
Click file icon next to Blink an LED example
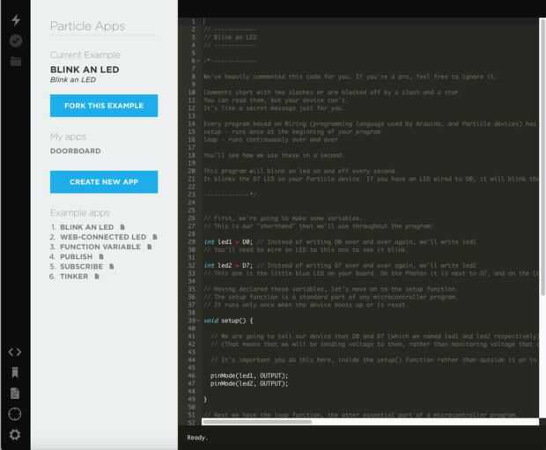coord(122,227)
